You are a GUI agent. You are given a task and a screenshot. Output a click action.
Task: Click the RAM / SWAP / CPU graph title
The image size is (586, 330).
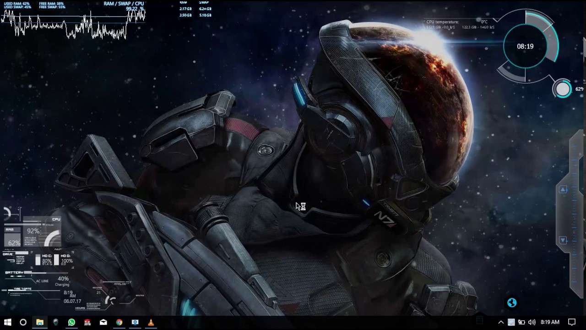click(x=124, y=4)
